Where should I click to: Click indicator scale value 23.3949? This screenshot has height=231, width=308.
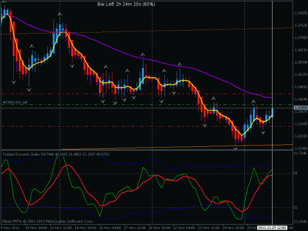click(301, 222)
